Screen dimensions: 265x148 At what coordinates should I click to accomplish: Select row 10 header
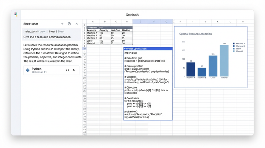click(x=84, y=49)
